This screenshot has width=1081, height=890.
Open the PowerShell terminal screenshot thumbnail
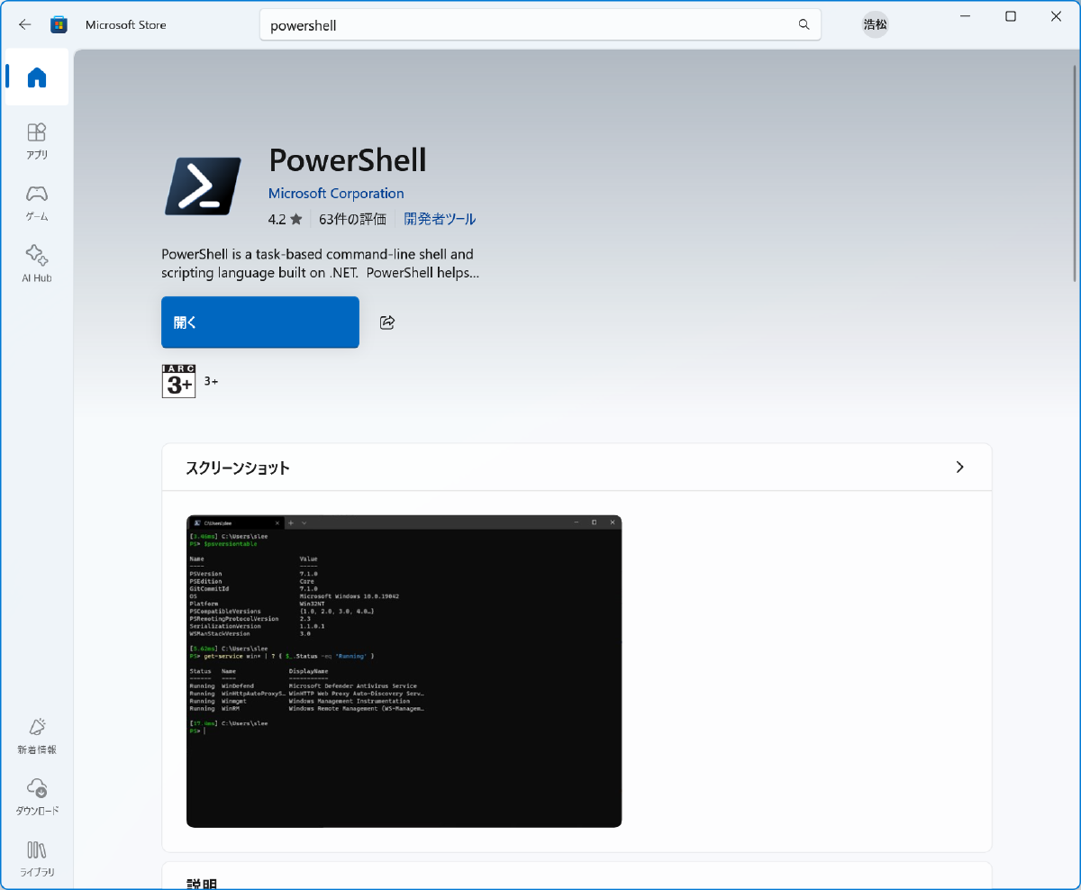(x=404, y=671)
